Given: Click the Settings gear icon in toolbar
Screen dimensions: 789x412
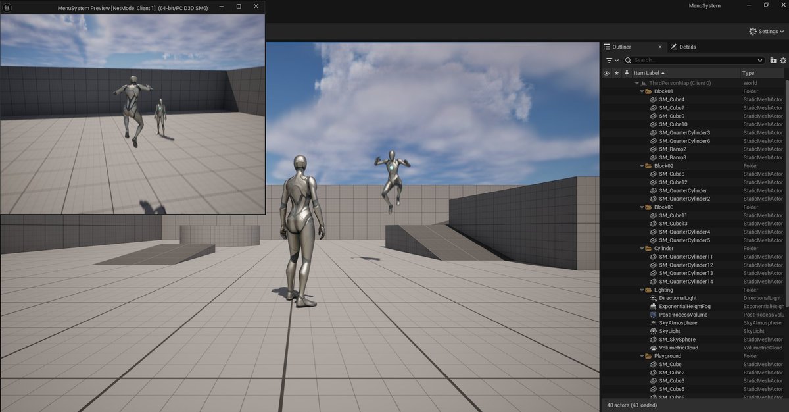Looking at the screenshot, I should pos(753,31).
